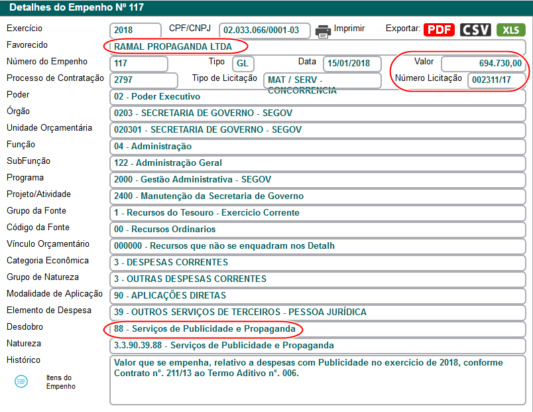Click the Itens do Empenho label
Image resolution: width=533 pixels, height=412 pixels.
point(61,381)
